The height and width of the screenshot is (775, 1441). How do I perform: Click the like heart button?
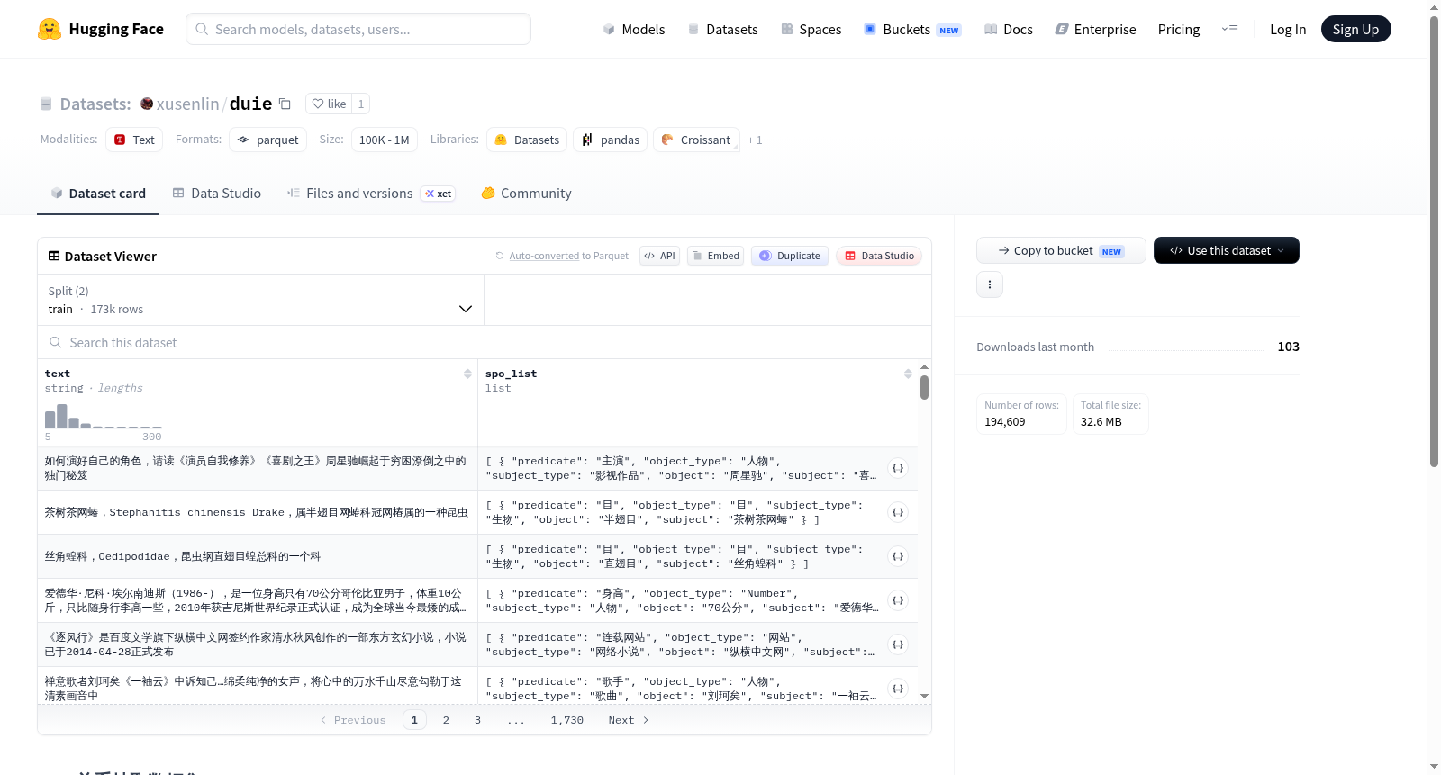pyautogui.click(x=329, y=104)
